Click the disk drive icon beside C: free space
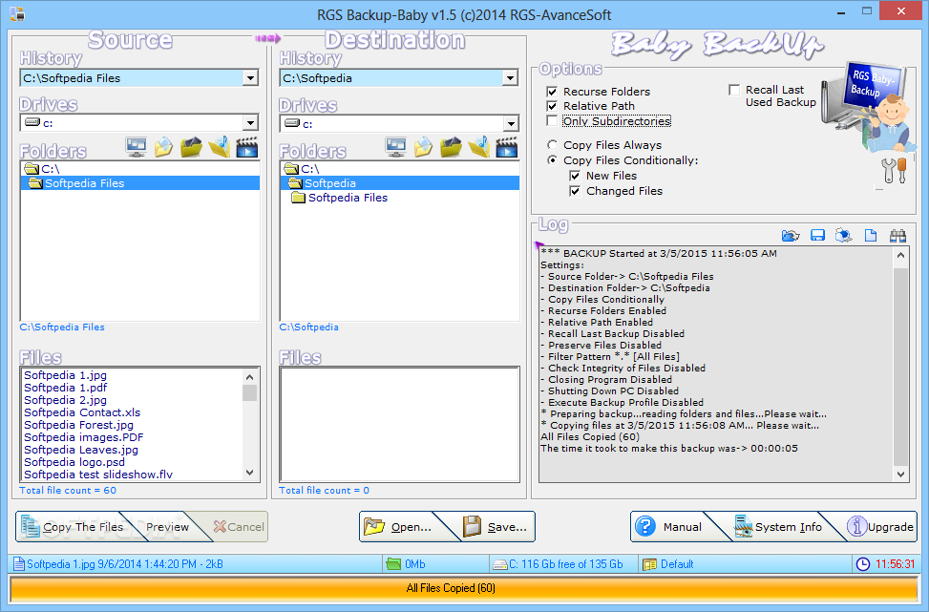This screenshot has width=929, height=612. coord(500,564)
